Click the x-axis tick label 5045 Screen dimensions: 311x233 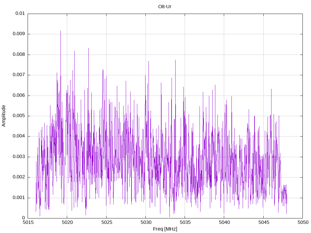264,222
